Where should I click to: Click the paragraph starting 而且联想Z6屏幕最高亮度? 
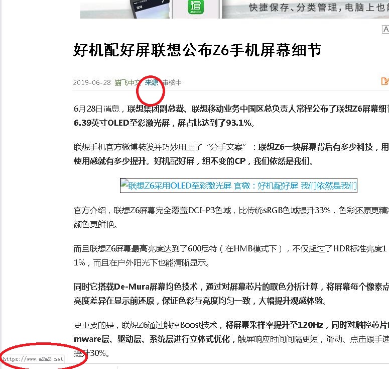(x=231, y=255)
